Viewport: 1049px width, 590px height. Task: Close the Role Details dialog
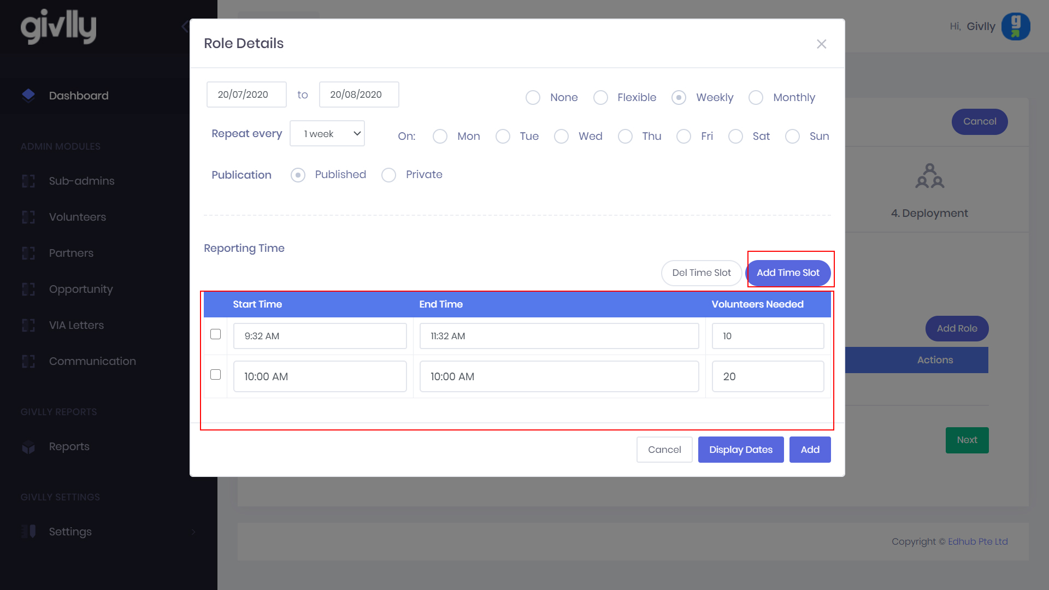(821, 44)
